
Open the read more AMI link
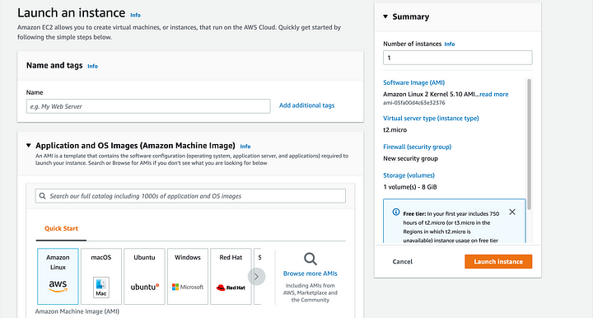coord(494,94)
